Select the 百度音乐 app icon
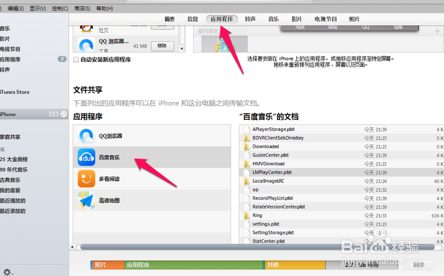The width and height of the screenshot is (444, 276). tap(87, 157)
